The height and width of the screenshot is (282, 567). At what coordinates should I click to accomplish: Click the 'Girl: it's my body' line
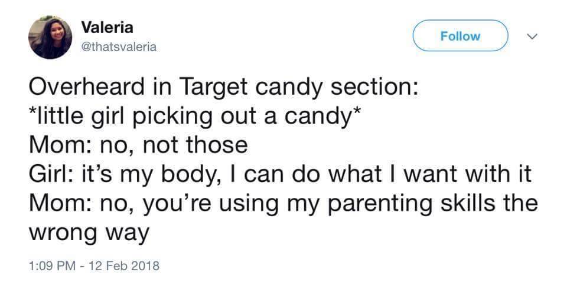(281, 174)
